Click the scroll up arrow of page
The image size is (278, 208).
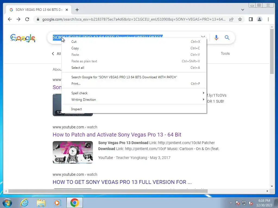pos(272,27)
